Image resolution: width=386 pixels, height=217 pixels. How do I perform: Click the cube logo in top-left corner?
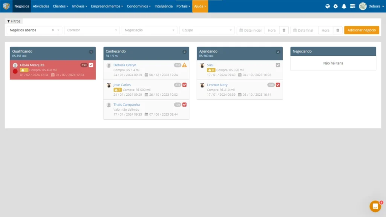[6, 6]
